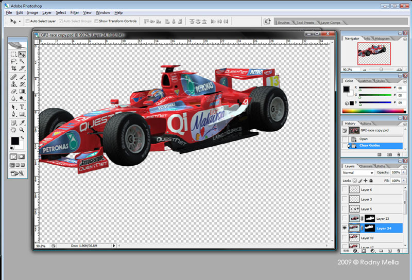The width and height of the screenshot is (412, 280).
Task: Select the Zoom magnifier tool
Action: pos(22,130)
